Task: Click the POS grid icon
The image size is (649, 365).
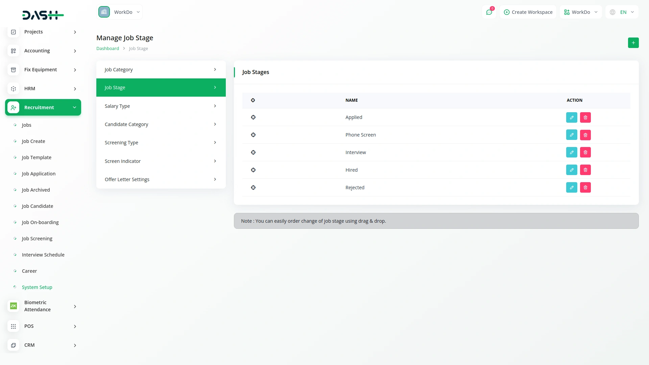Action: point(14,326)
